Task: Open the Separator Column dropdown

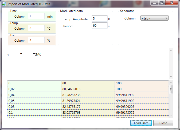Action: coord(154,18)
